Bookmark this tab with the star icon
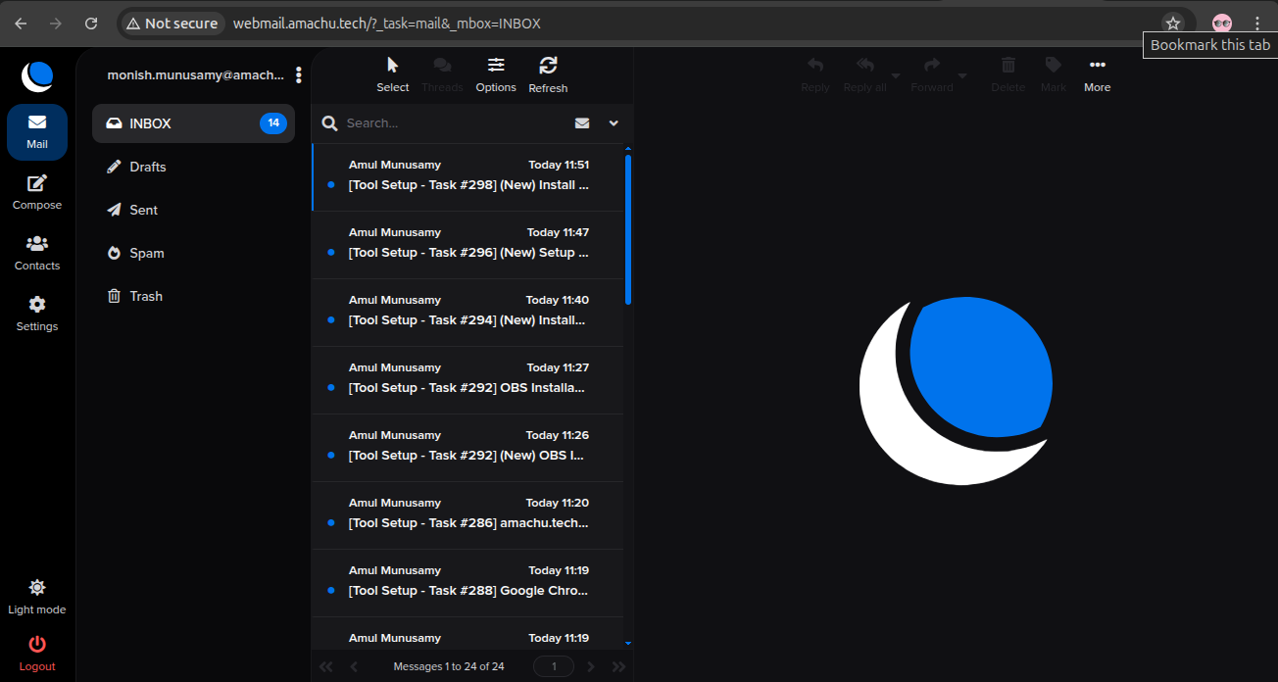This screenshot has height=682, width=1278. point(1172,24)
